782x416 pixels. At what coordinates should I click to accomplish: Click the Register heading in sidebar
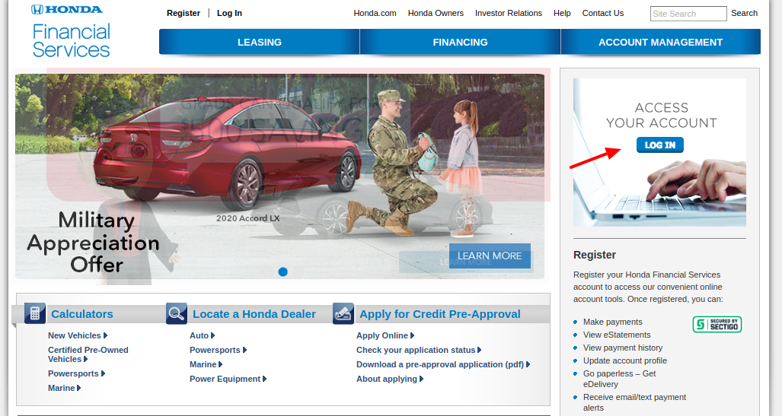click(595, 255)
